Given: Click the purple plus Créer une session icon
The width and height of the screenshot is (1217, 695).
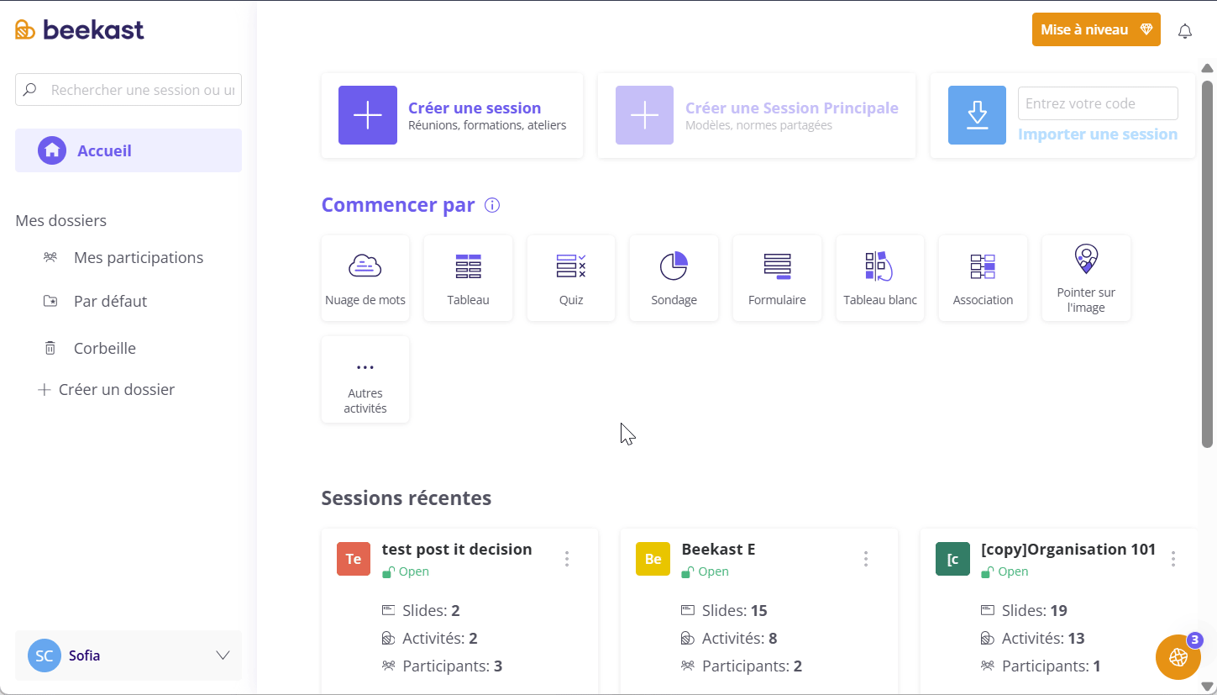Looking at the screenshot, I should [368, 115].
